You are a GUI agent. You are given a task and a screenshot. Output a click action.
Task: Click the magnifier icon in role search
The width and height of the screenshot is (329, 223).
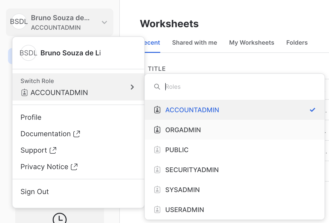coord(157,87)
